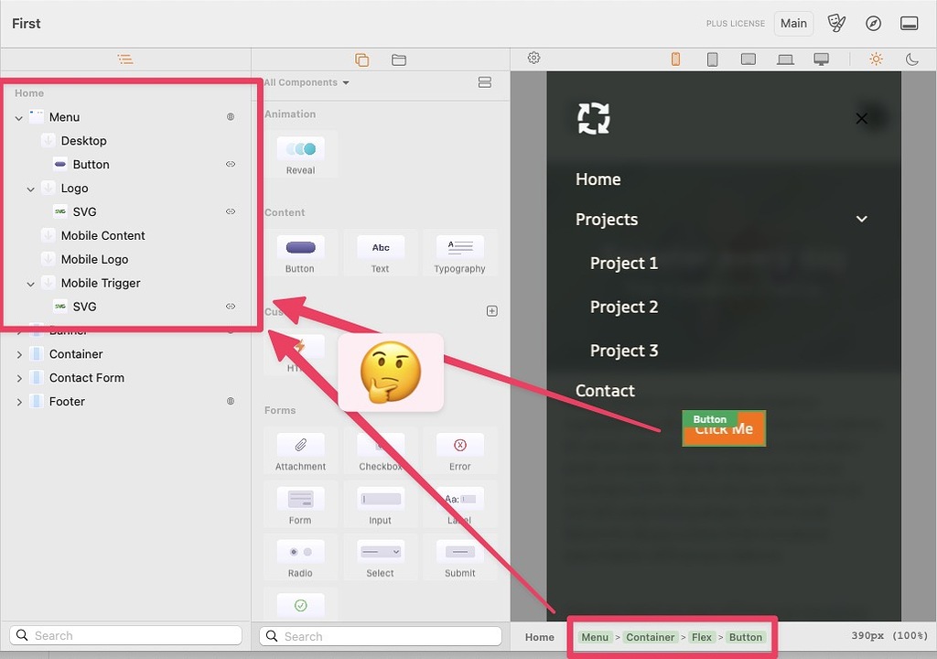937x659 pixels.
Task: Open the pages folder icon
Action: click(398, 59)
